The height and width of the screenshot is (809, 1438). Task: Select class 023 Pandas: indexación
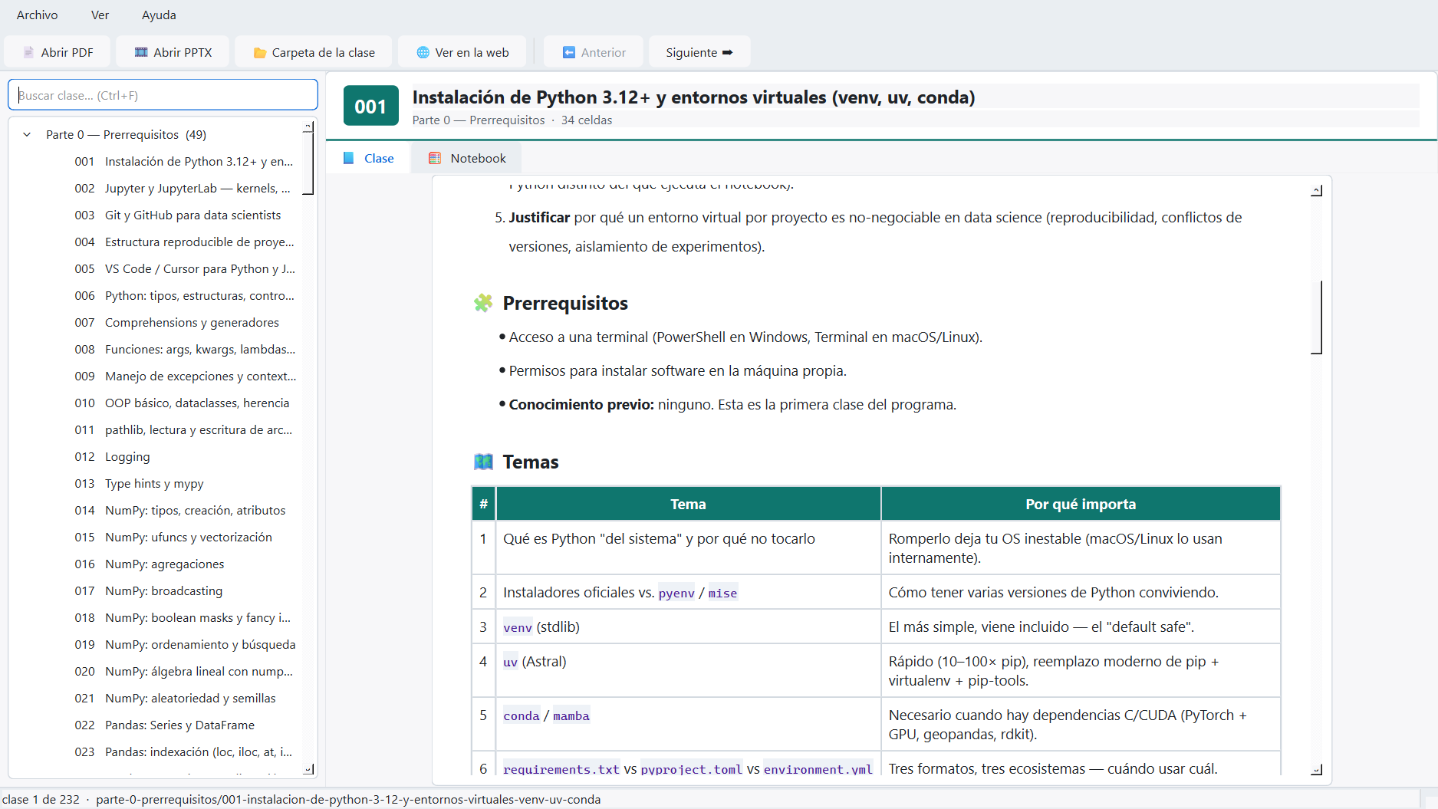(x=184, y=751)
